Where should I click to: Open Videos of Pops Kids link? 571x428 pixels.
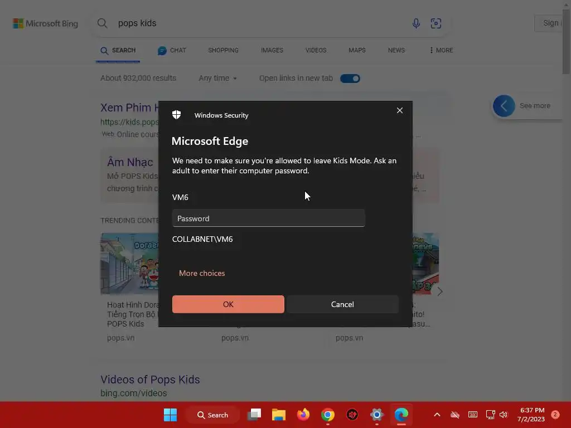(x=150, y=380)
